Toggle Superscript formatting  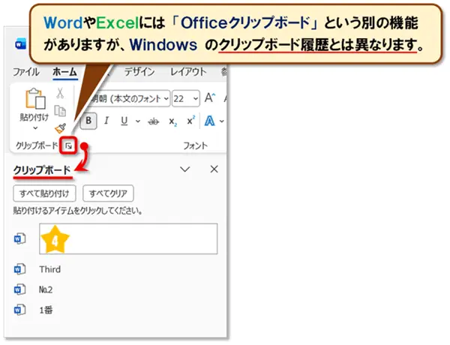click(x=190, y=121)
